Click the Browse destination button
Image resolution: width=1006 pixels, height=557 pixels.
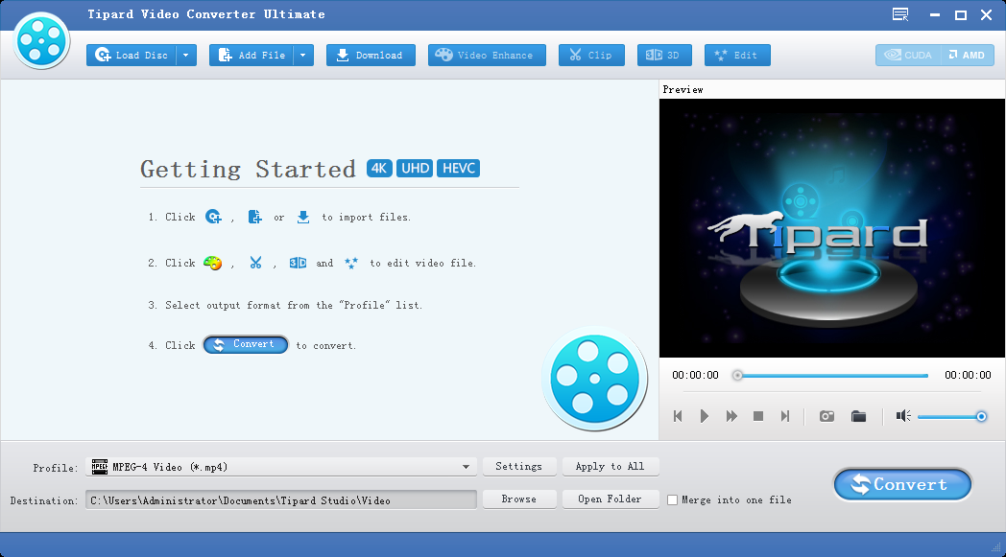click(x=518, y=499)
